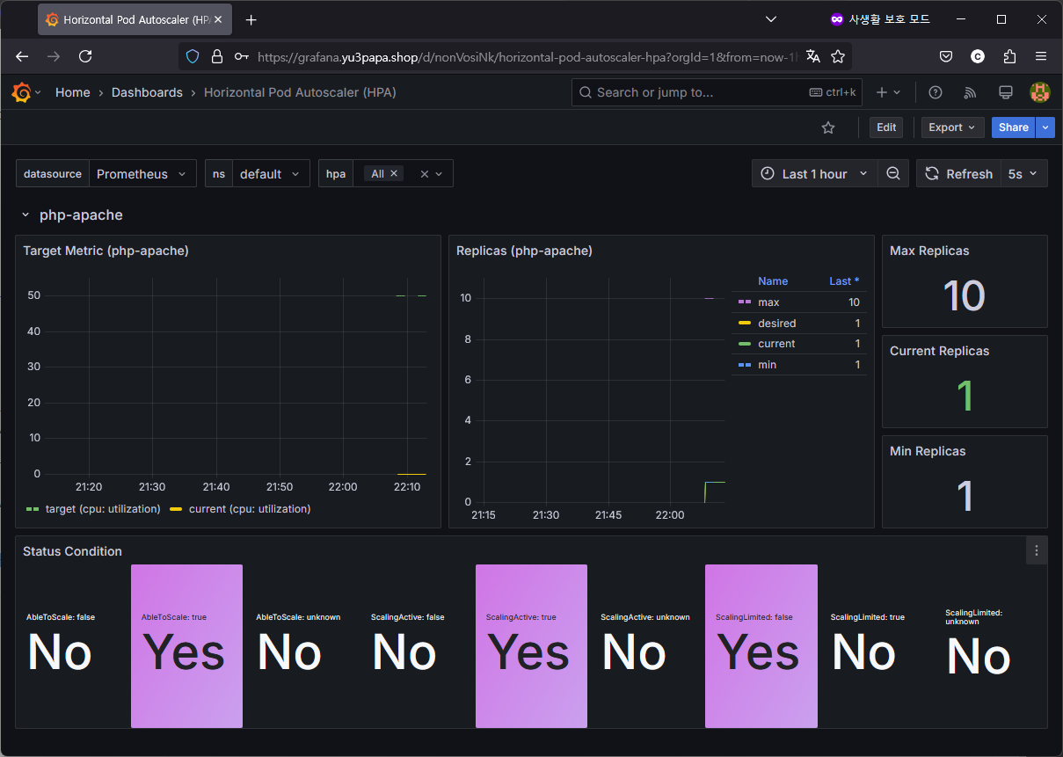Show site security lock icon
Viewport: 1063px width, 757px height.
[217, 56]
